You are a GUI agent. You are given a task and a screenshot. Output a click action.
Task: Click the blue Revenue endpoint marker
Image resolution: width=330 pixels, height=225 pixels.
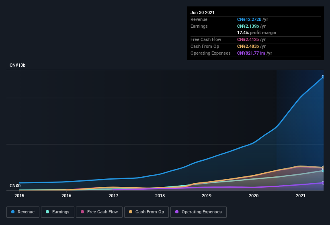pyautogui.click(x=323, y=77)
